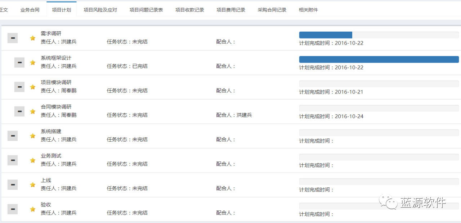
Task: Collapse the 需求调研 task group
Action: (x=13, y=38)
